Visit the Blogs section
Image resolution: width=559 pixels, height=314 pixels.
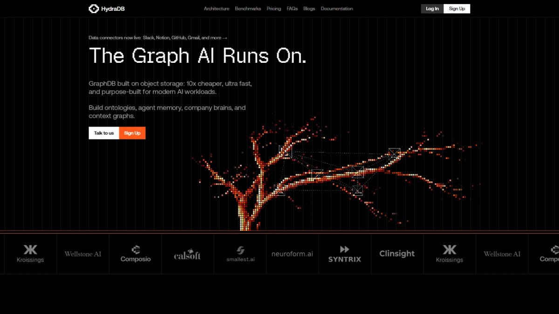309,8
